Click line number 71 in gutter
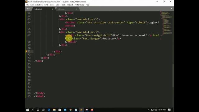This screenshot has height=112, width=199. point(29,51)
